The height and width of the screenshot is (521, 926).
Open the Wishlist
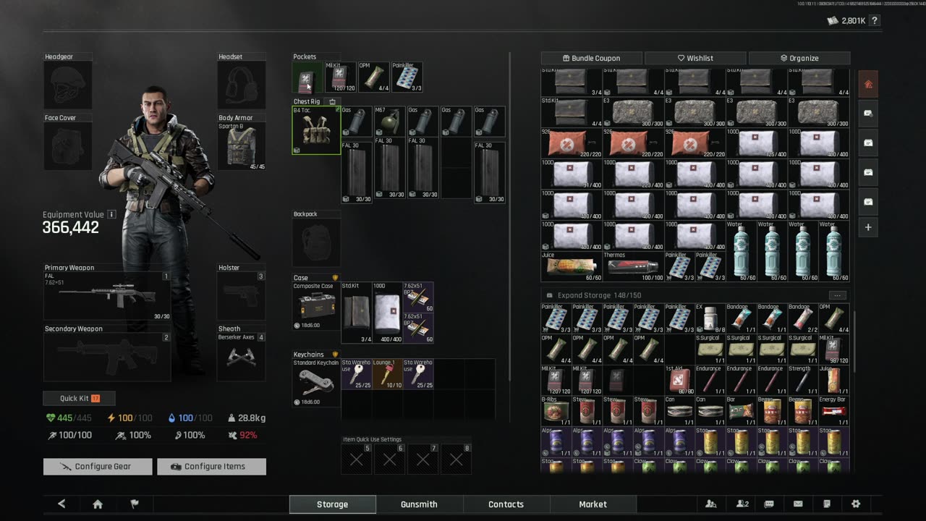pos(695,58)
